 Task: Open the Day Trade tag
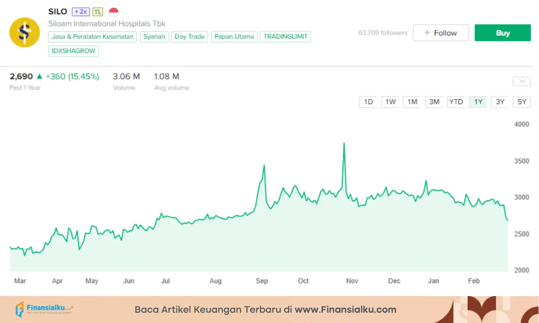tap(190, 37)
